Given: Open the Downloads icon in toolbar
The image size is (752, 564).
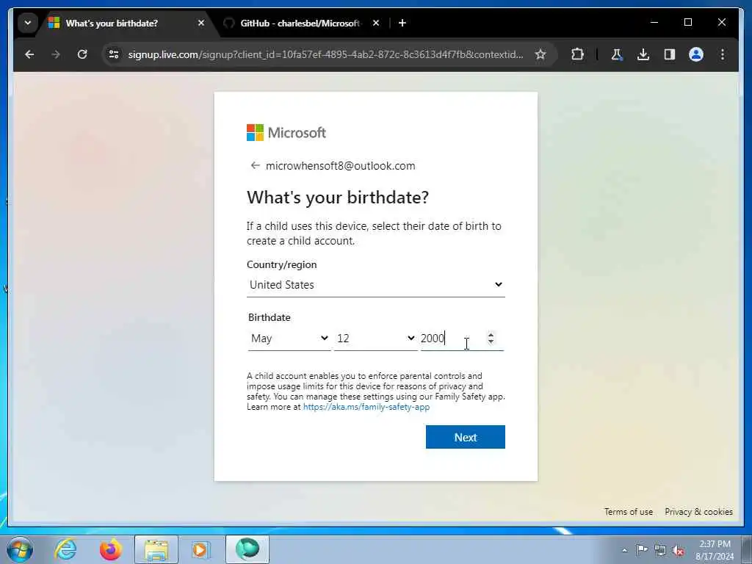Looking at the screenshot, I should [643, 54].
